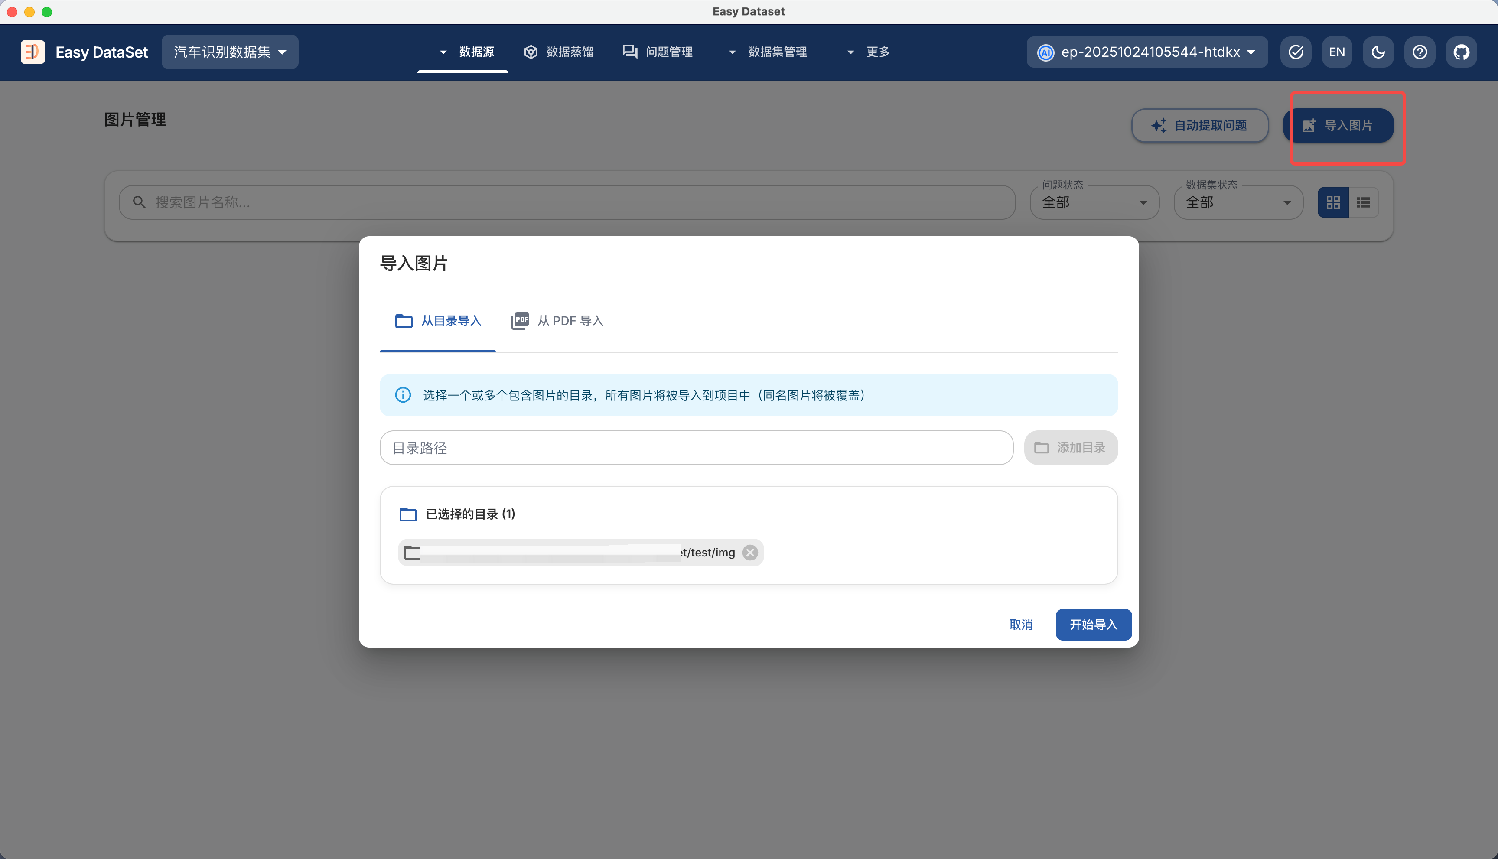Open 数据蒸馏 with cube icon

click(559, 52)
